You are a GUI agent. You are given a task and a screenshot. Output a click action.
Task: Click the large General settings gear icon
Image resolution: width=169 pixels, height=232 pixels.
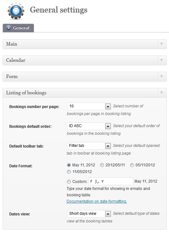pyautogui.click(x=16, y=11)
